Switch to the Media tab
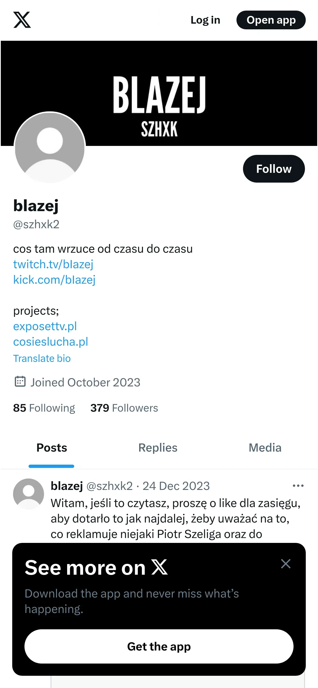Viewport: 318px width, 688px height. pos(265,448)
